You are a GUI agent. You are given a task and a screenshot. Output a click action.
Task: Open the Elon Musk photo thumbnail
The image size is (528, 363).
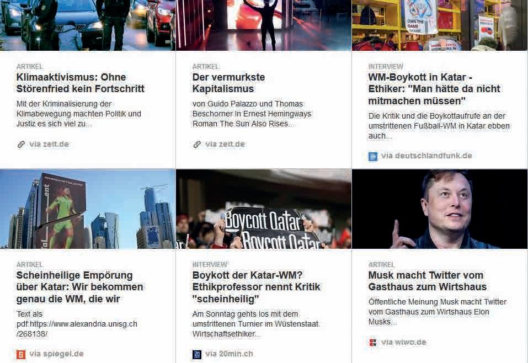click(439, 209)
